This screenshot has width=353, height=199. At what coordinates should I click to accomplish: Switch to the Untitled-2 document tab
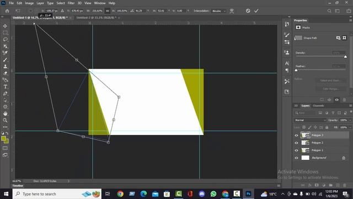[x=97, y=18]
